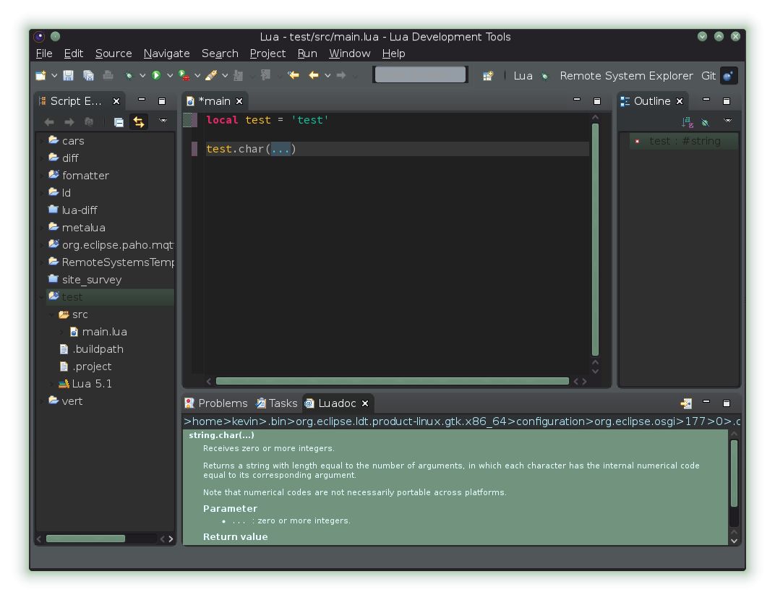Click Script Explorer forward arrow

click(69, 122)
